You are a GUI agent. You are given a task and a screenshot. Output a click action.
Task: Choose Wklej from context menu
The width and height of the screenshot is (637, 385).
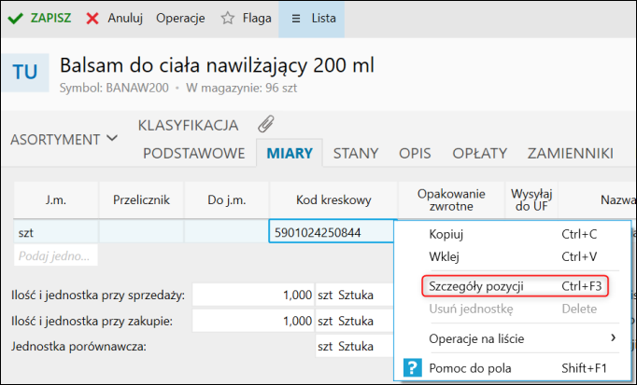tap(513, 256)
